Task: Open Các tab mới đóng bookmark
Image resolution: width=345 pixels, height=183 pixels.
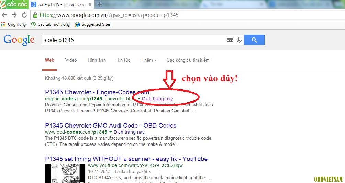Action: (x=51, y=24)
